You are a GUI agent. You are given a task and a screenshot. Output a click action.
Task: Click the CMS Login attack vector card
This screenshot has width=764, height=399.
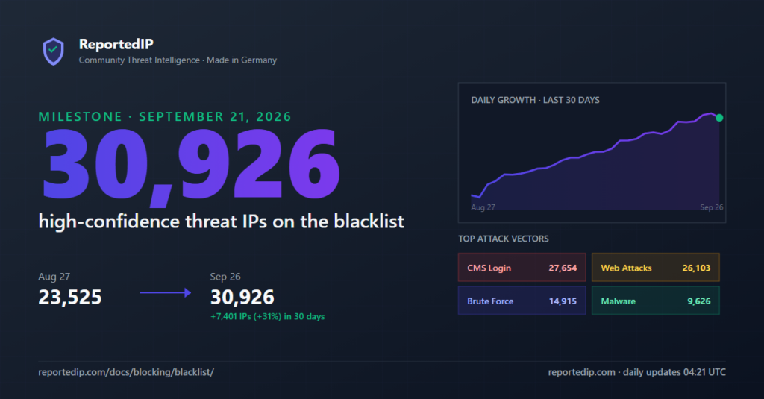pyautogui.click(x=522, y=268)
